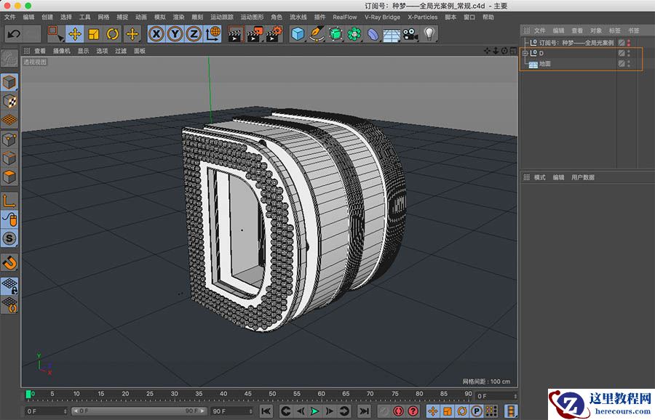Toggle the visibility dots of 地面 object
The image size is (655, 420).
point(628,64)
